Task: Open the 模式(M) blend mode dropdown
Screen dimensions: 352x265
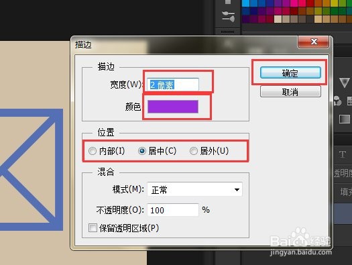Action: pos(194,189)
